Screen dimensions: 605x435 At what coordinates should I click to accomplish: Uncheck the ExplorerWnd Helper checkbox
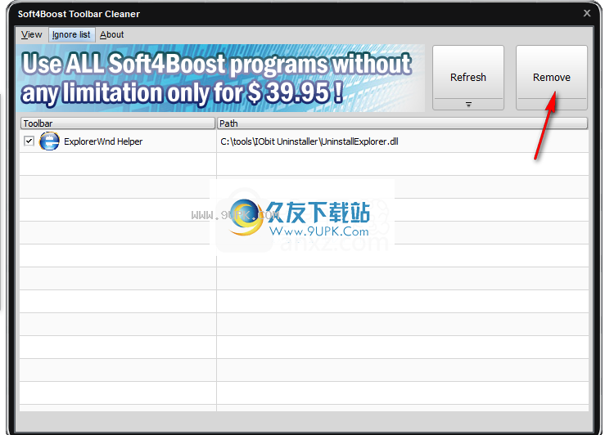click(29, 141)
